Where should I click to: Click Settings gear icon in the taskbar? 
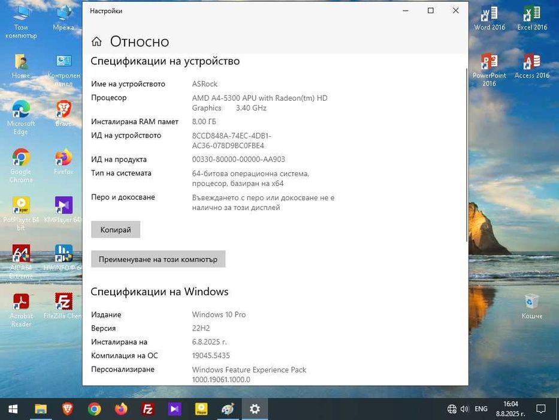(x=255, y=409)
